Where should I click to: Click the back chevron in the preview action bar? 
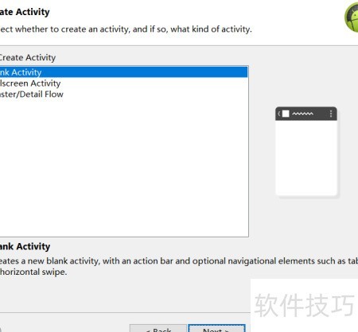click(x=279, y=114)
